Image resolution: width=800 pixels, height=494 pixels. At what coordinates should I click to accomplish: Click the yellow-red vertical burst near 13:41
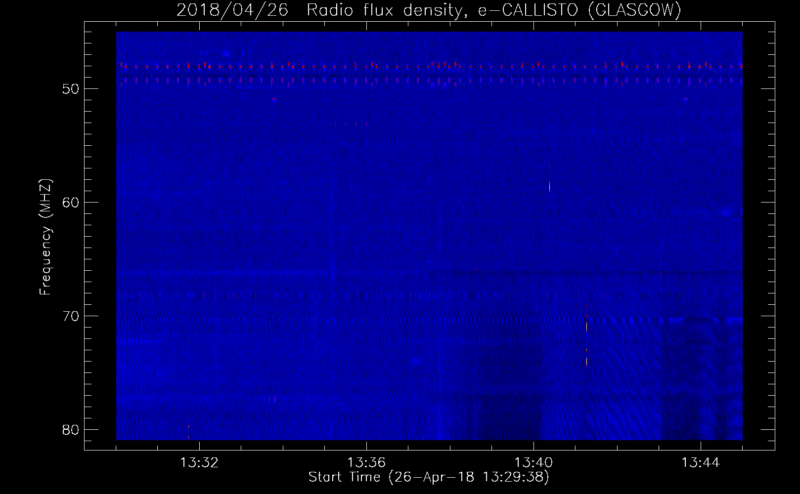(x=586, y=336)
